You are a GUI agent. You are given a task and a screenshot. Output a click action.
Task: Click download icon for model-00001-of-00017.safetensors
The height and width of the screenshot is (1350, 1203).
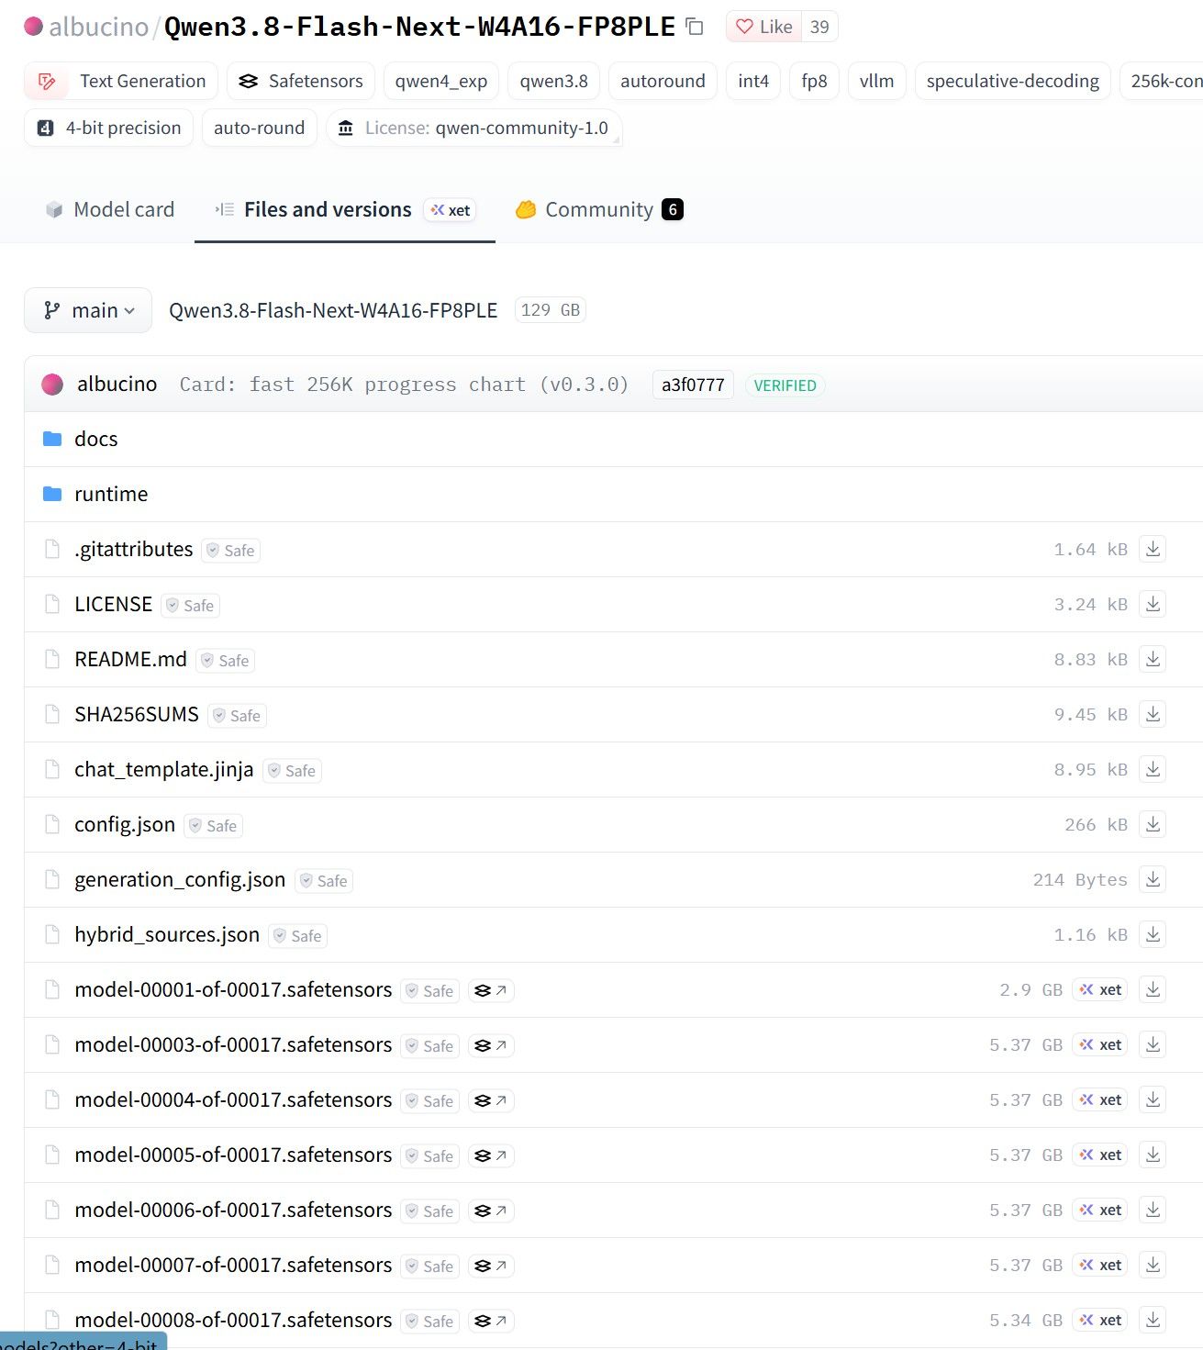click(1153, 989)
